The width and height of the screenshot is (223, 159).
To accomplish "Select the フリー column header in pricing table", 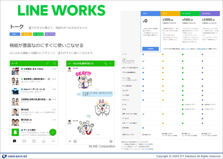I will 151,13.
